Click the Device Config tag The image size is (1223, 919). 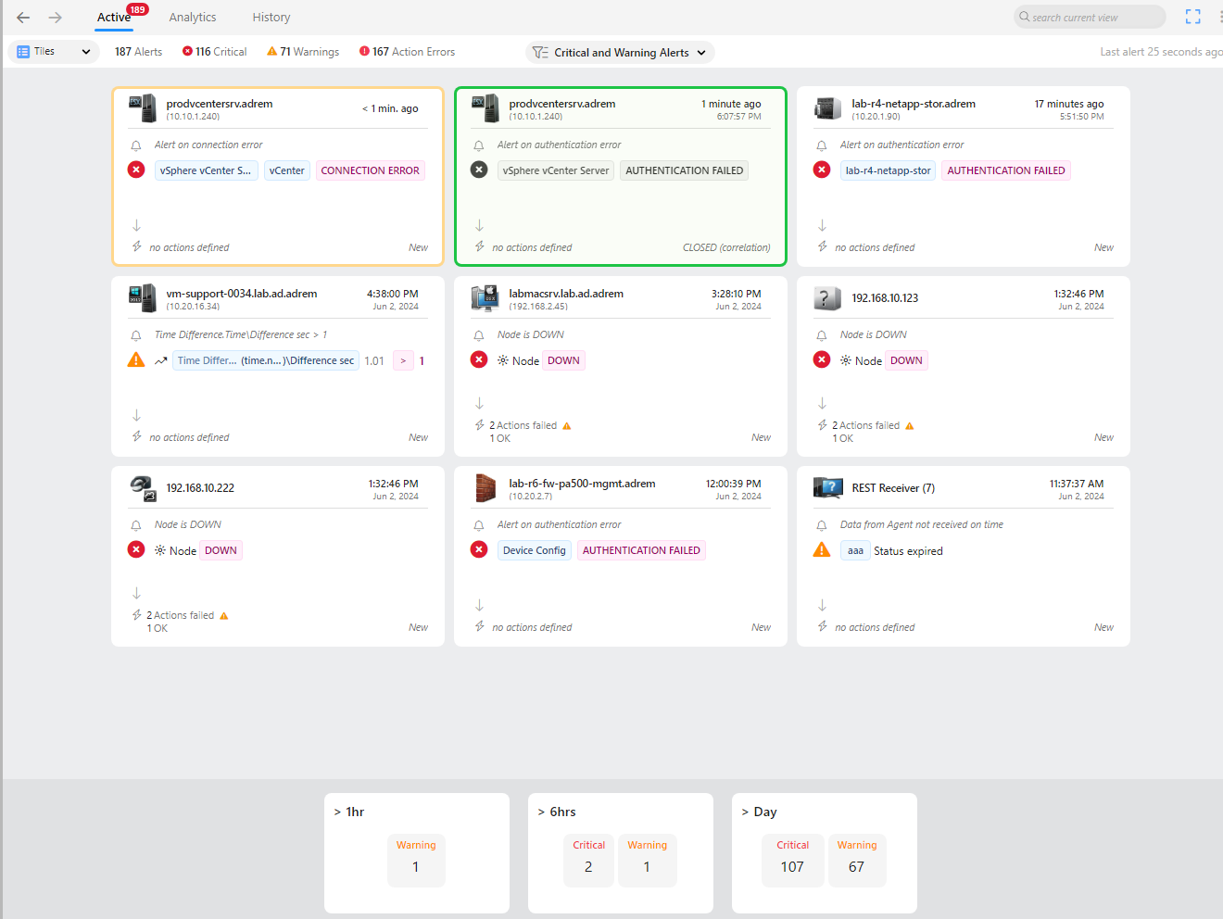(x=534, y=550)
